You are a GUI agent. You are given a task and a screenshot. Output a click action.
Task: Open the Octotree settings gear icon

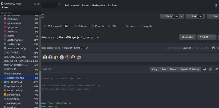coord(35,4)
